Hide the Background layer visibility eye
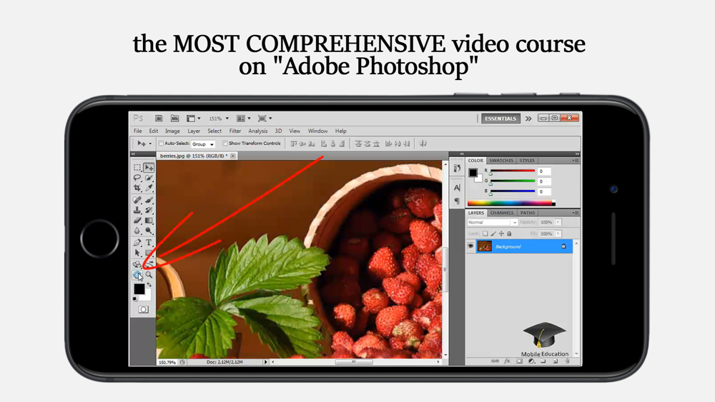Image resolution: width=715 pixels, height=402 pixels. [x=470, y=246]
